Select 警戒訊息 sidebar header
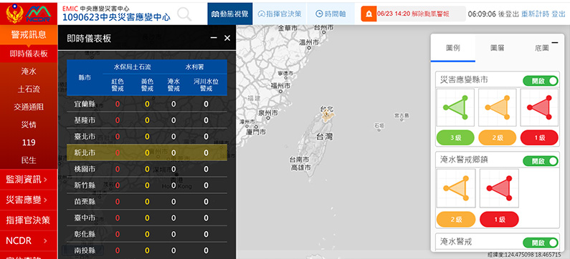Image resolution: width=570 pixels, height=259 pixels. 29,35
